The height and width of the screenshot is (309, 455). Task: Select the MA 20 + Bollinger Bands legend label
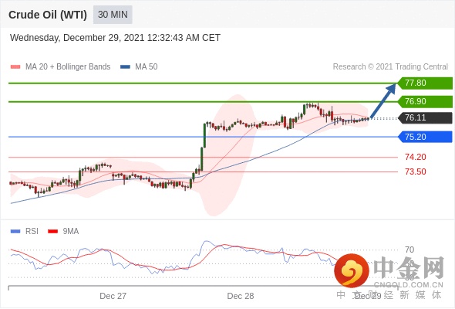coord(68,67)
